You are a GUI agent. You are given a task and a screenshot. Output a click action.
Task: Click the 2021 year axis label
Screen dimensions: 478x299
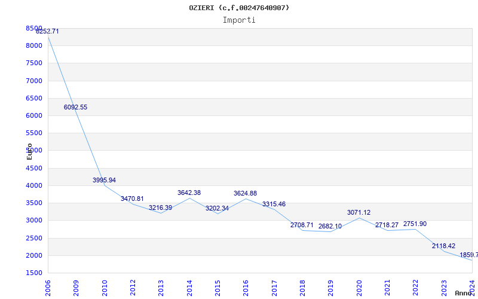tap(387, 288)
